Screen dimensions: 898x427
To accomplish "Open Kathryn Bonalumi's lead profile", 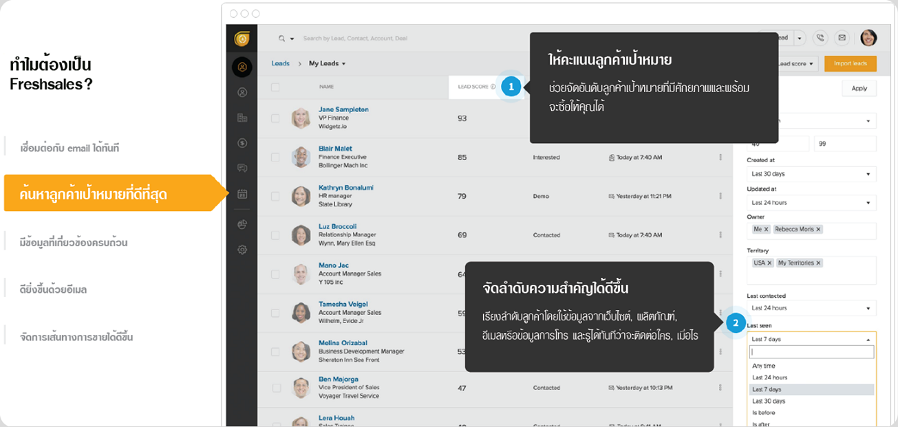I will 346,187.
